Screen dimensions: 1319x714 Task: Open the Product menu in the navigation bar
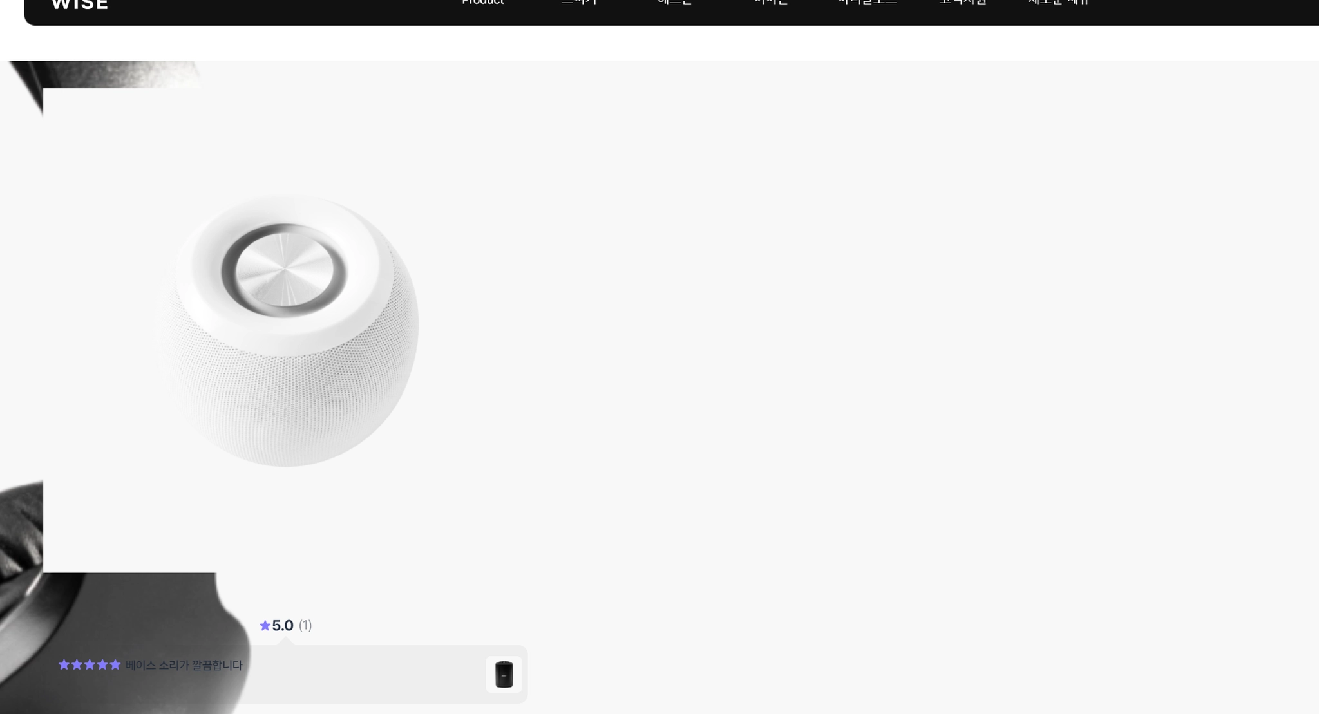tap(483, 3)
